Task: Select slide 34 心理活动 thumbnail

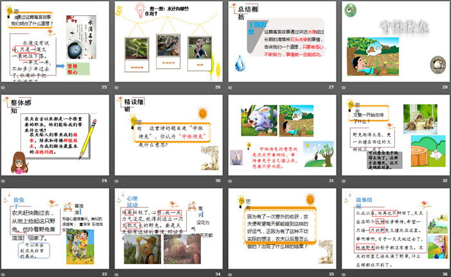Action: (x=169, y=229)
